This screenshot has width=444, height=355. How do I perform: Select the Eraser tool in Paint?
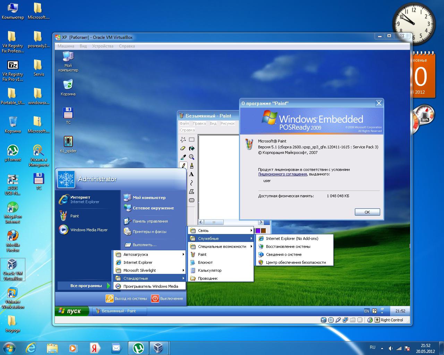click(x=183, y=148)
